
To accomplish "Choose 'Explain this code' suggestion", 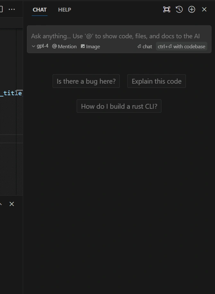I will (156, 81).
